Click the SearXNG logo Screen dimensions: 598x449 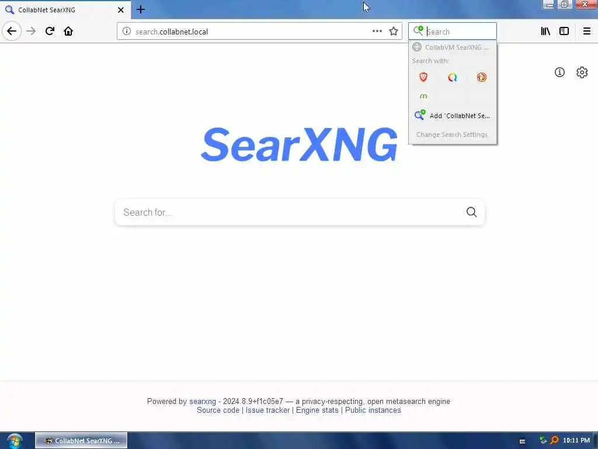tap(300, 145)
